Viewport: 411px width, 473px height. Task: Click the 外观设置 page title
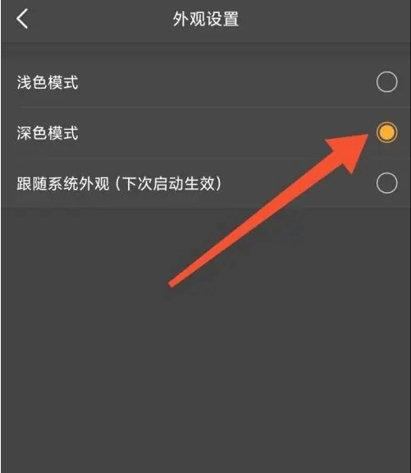coord(206,19)
